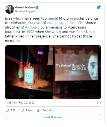
Task: Click the 11:35 AM time text
Action: click(11, 103)
